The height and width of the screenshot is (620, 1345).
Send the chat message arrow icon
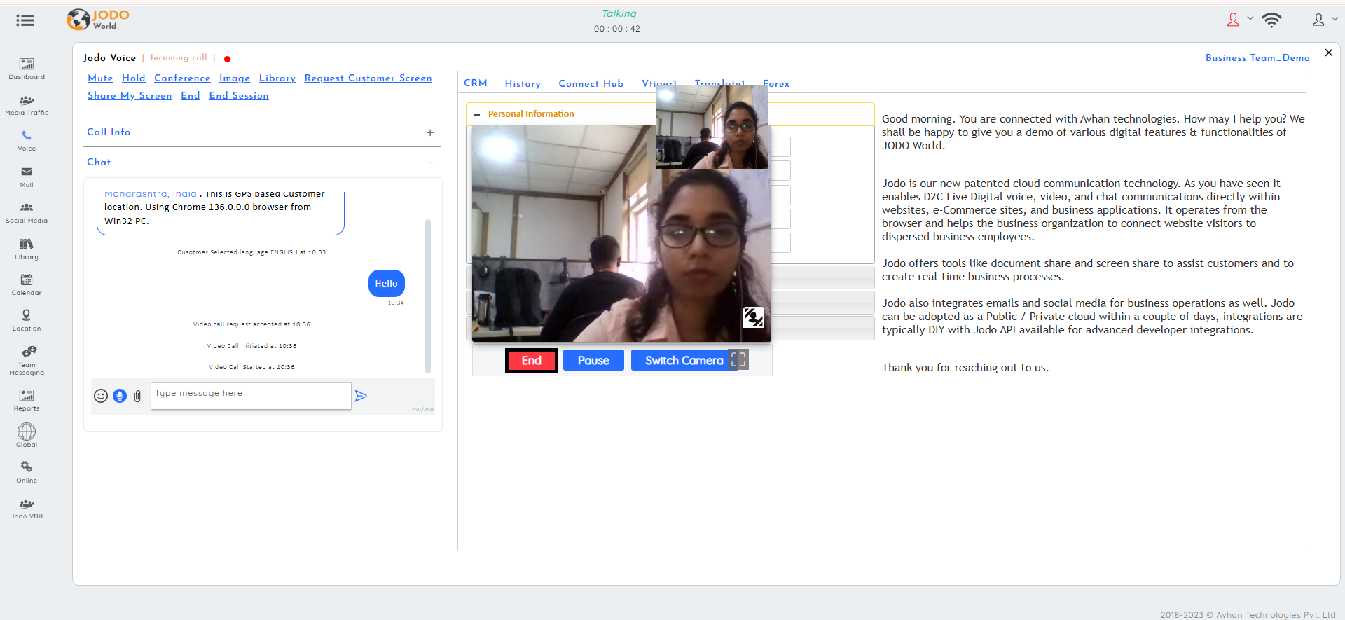click(x=361, y=396)
